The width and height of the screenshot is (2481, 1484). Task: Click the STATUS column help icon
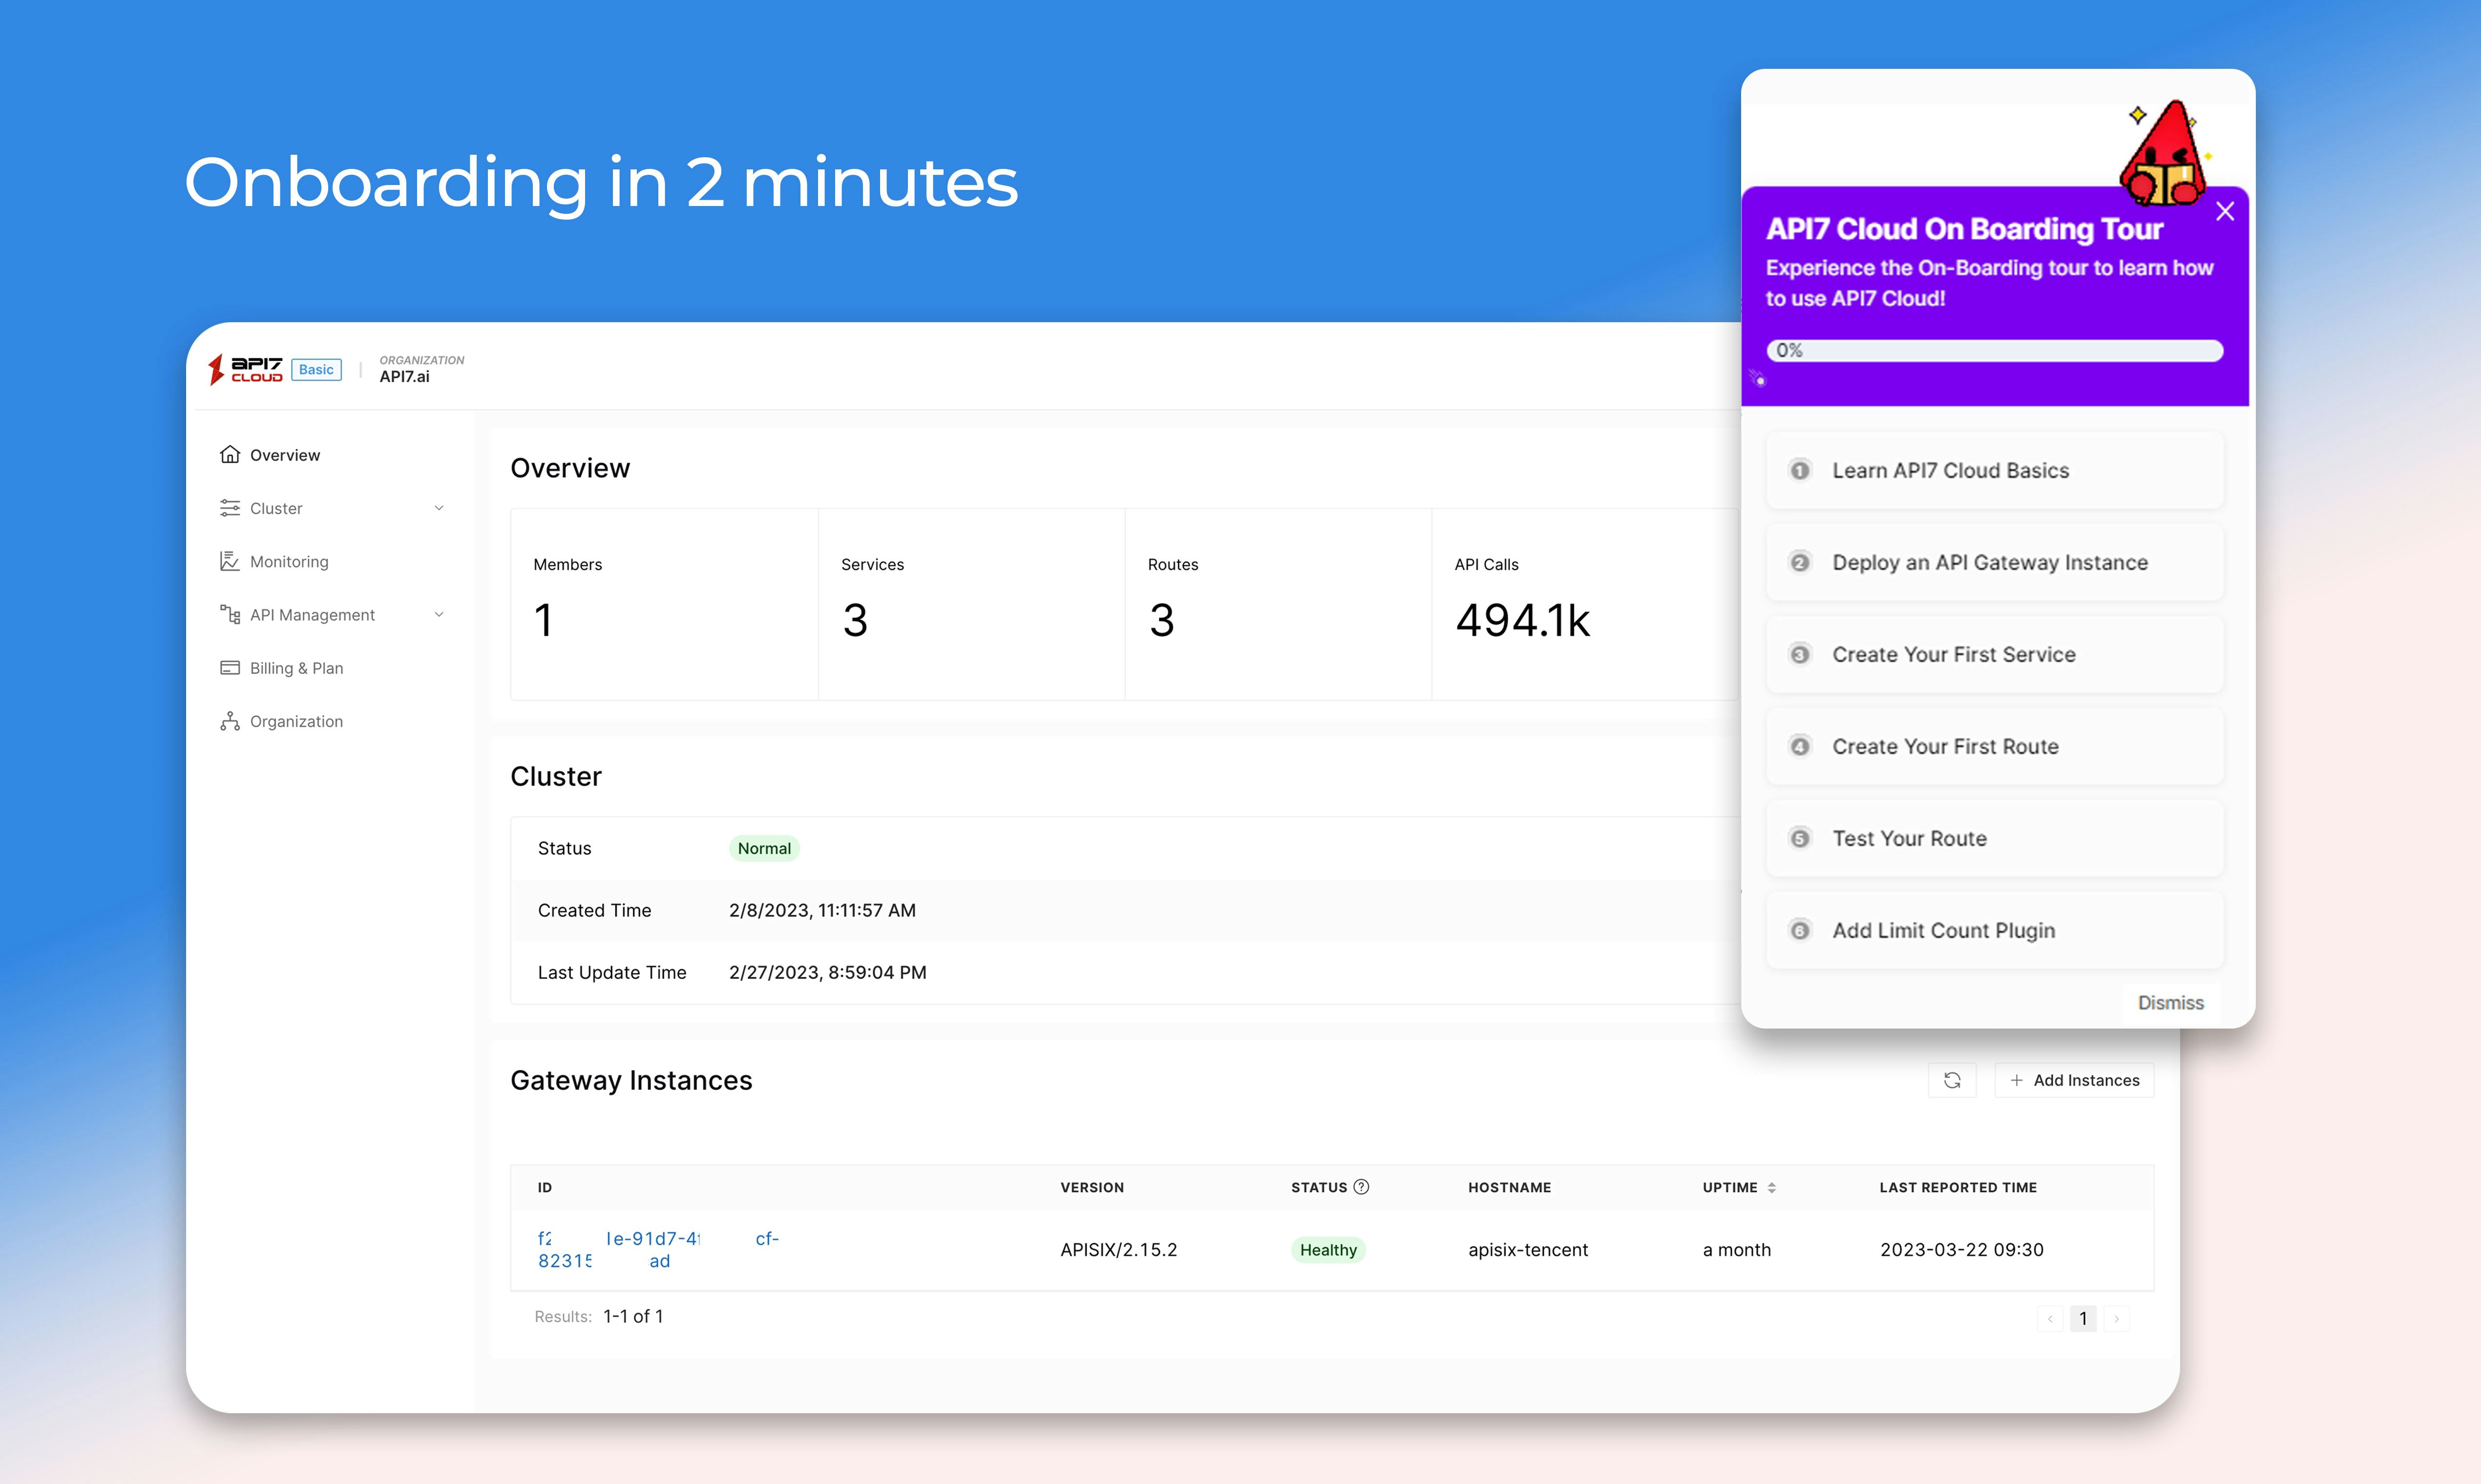(1362, 1187)
